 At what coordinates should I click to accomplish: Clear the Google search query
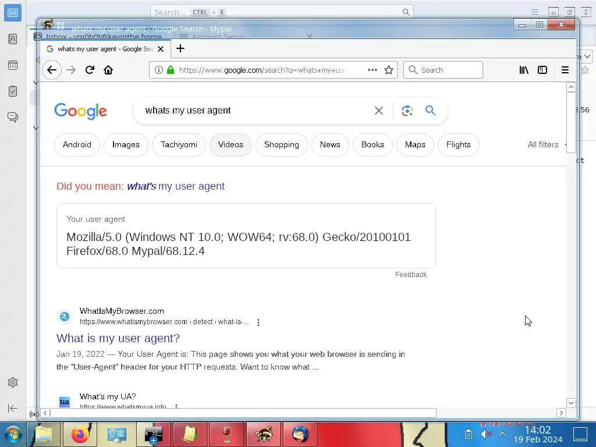378,111
